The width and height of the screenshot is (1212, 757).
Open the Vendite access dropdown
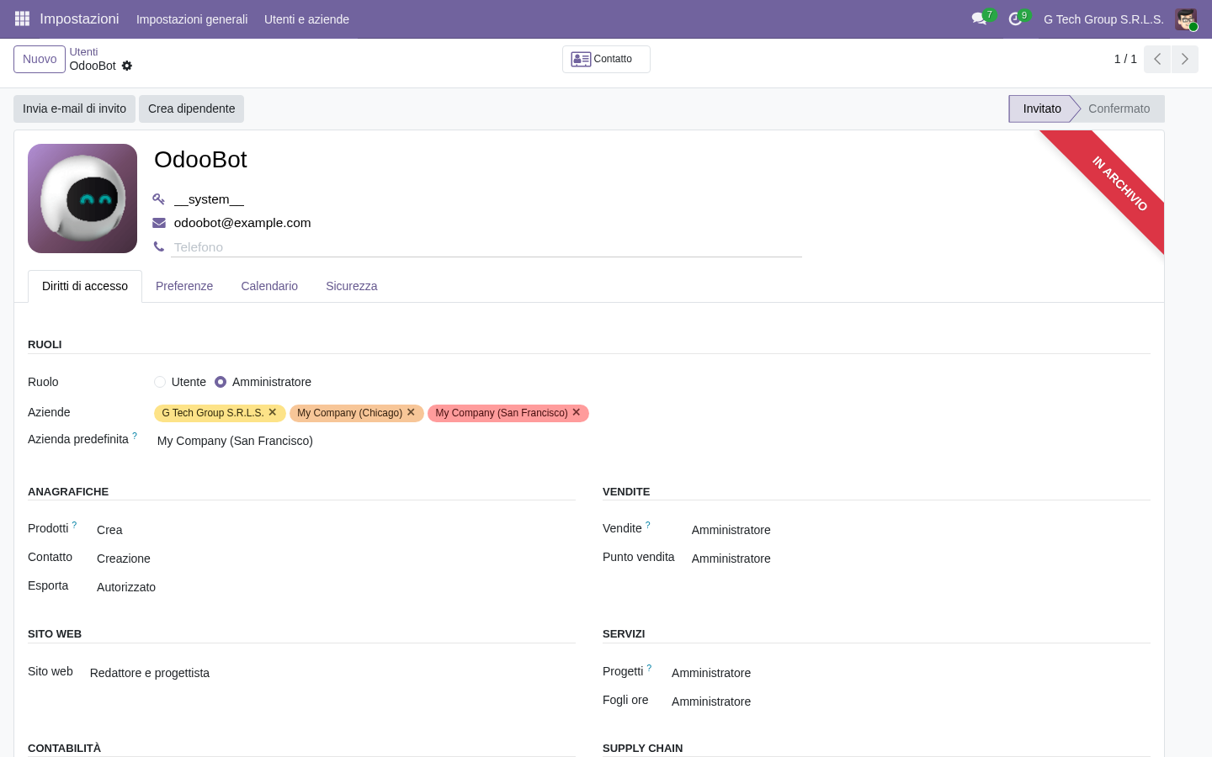921,530
